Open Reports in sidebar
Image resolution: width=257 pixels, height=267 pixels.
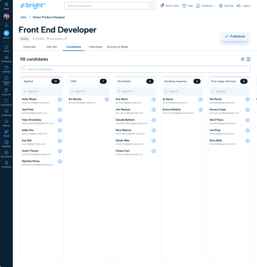(x=6, y=123)
